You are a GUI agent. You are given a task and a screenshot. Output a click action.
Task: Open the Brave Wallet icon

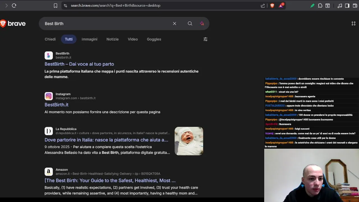(x=355, y=5)
